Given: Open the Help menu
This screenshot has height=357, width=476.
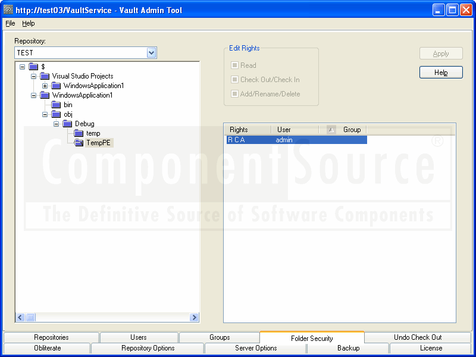Looking at the screenshot, I should [x=29, y=23].
